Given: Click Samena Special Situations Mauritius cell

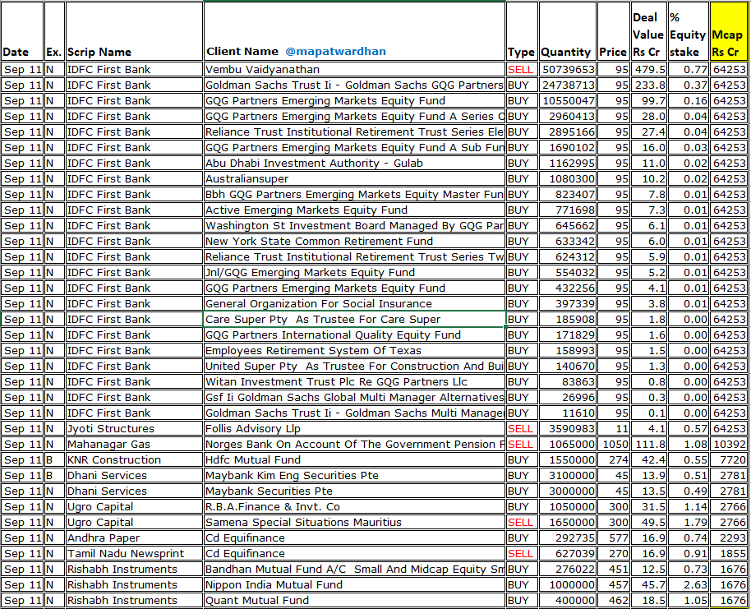Looking at the screenshot, I should 354,522.
